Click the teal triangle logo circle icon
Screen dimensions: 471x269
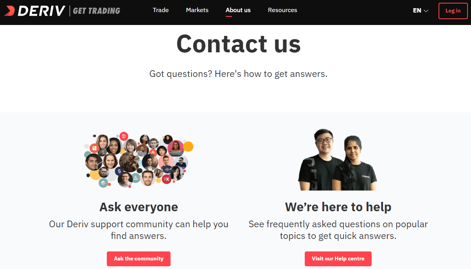point(136,178)
